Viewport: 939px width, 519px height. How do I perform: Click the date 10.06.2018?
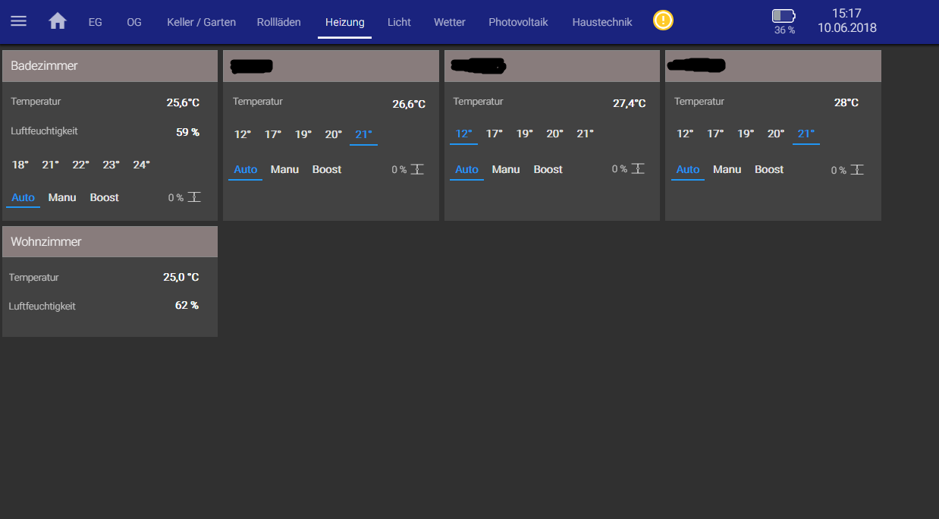tap(847, 28)
